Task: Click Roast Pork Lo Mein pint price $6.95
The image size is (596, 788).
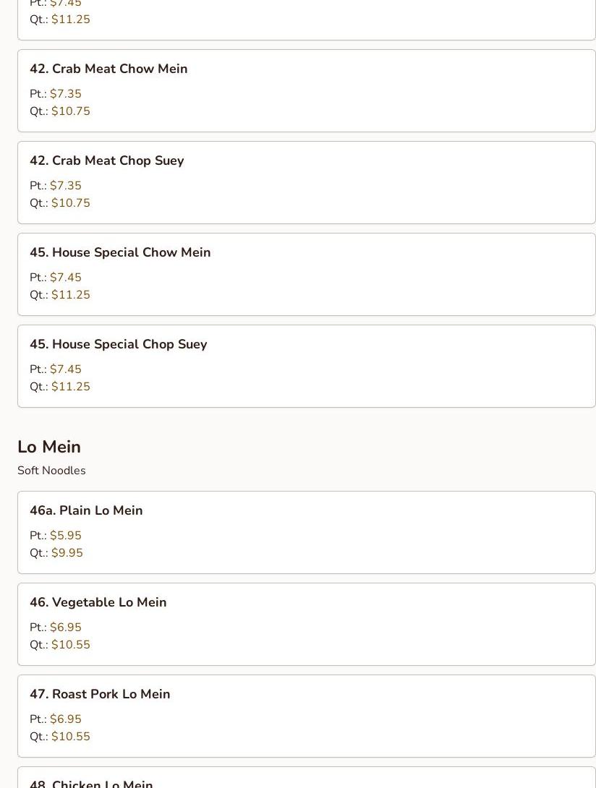Action: [66, 719]
